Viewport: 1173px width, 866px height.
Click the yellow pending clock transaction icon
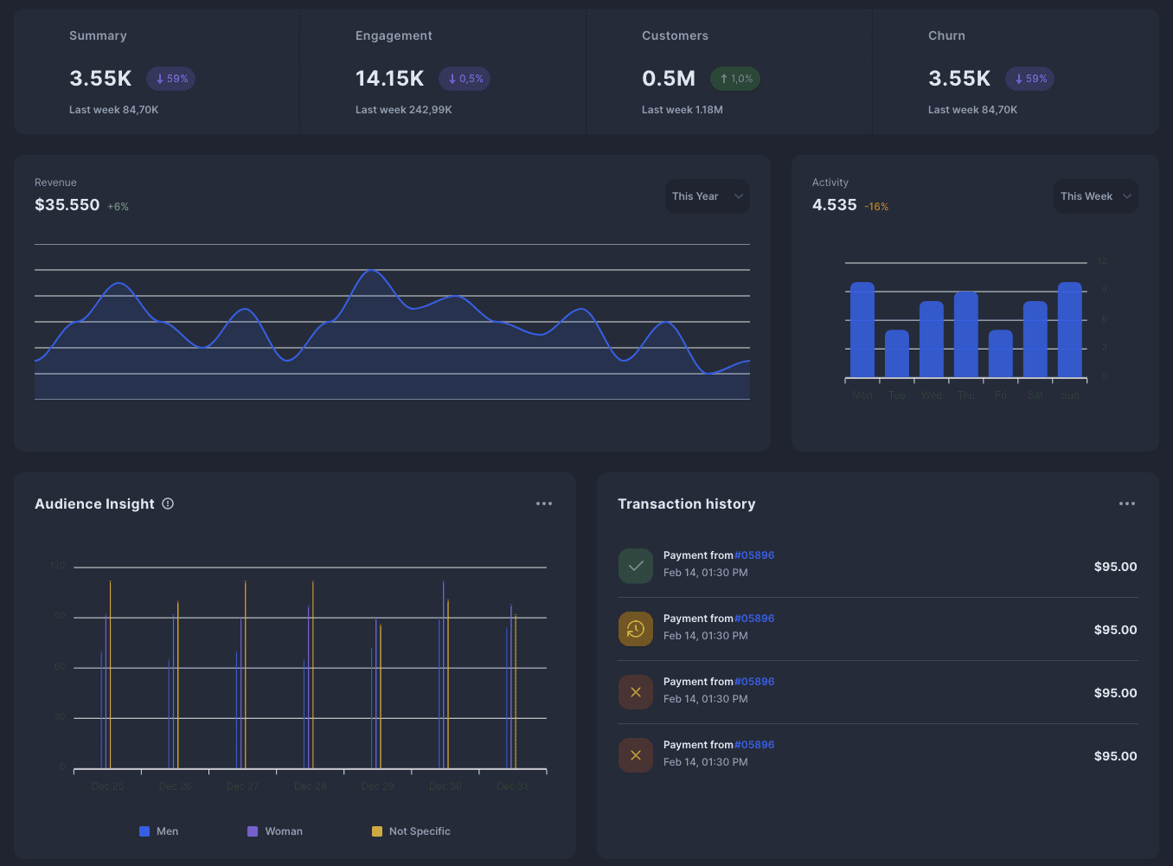pos(636,629)
